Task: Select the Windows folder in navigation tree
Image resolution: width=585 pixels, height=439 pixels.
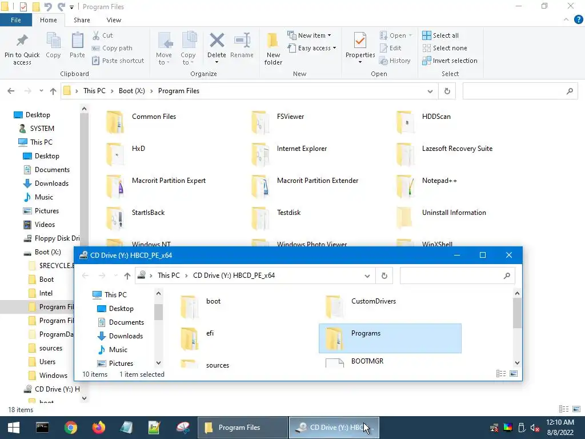Action: 53,376
